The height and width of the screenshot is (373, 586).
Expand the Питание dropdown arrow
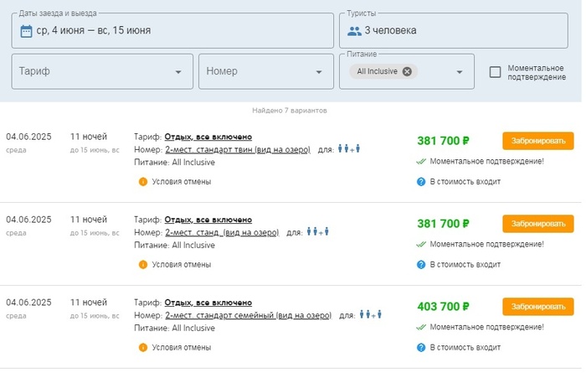(460, 72)
